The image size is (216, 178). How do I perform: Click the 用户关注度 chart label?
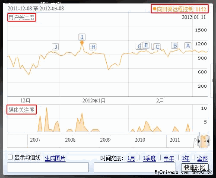pos(22,17)
